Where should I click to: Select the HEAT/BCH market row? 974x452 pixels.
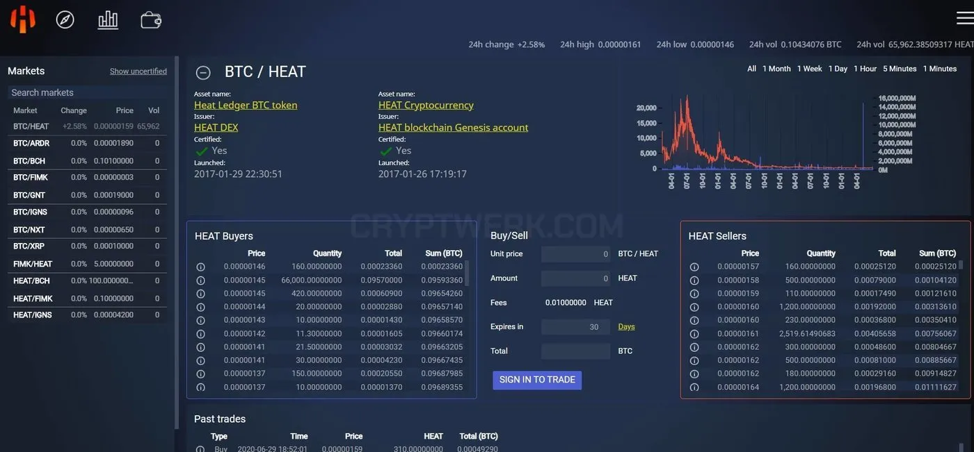[87, 281]
